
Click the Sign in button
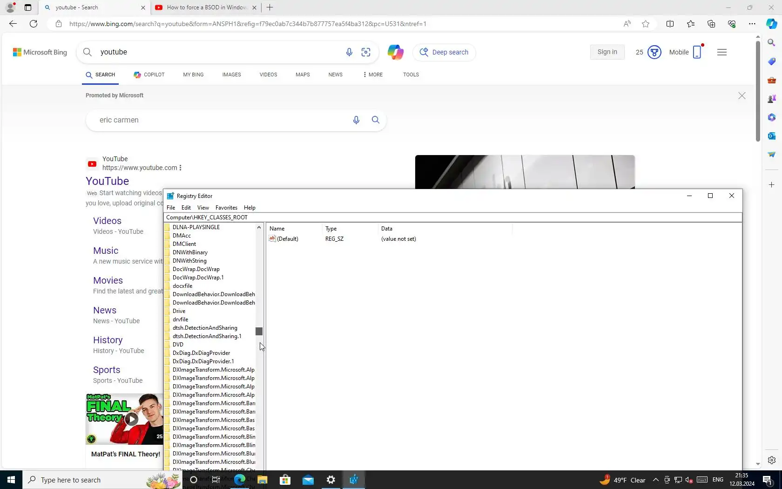click(607, 52)
